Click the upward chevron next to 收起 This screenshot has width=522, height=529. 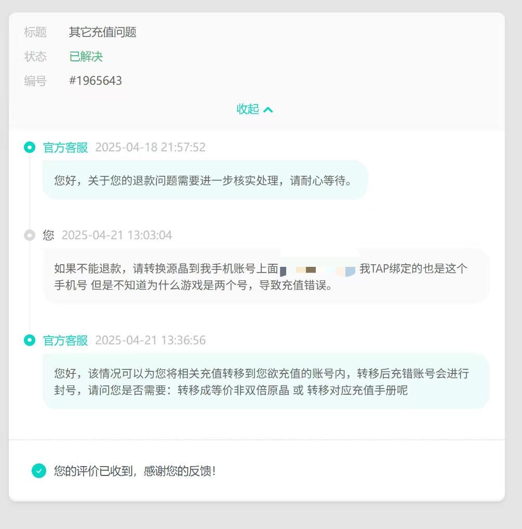[x=269, y=110]
